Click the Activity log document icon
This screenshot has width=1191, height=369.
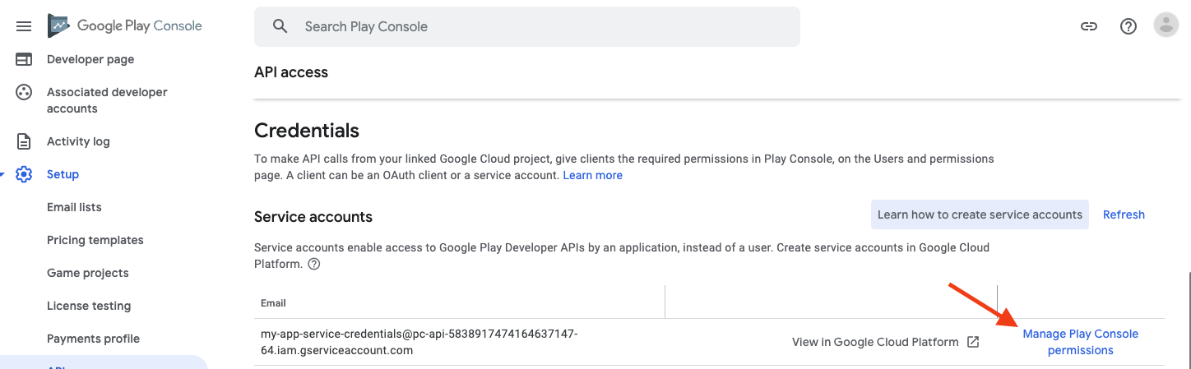click(x=24, y=141)
